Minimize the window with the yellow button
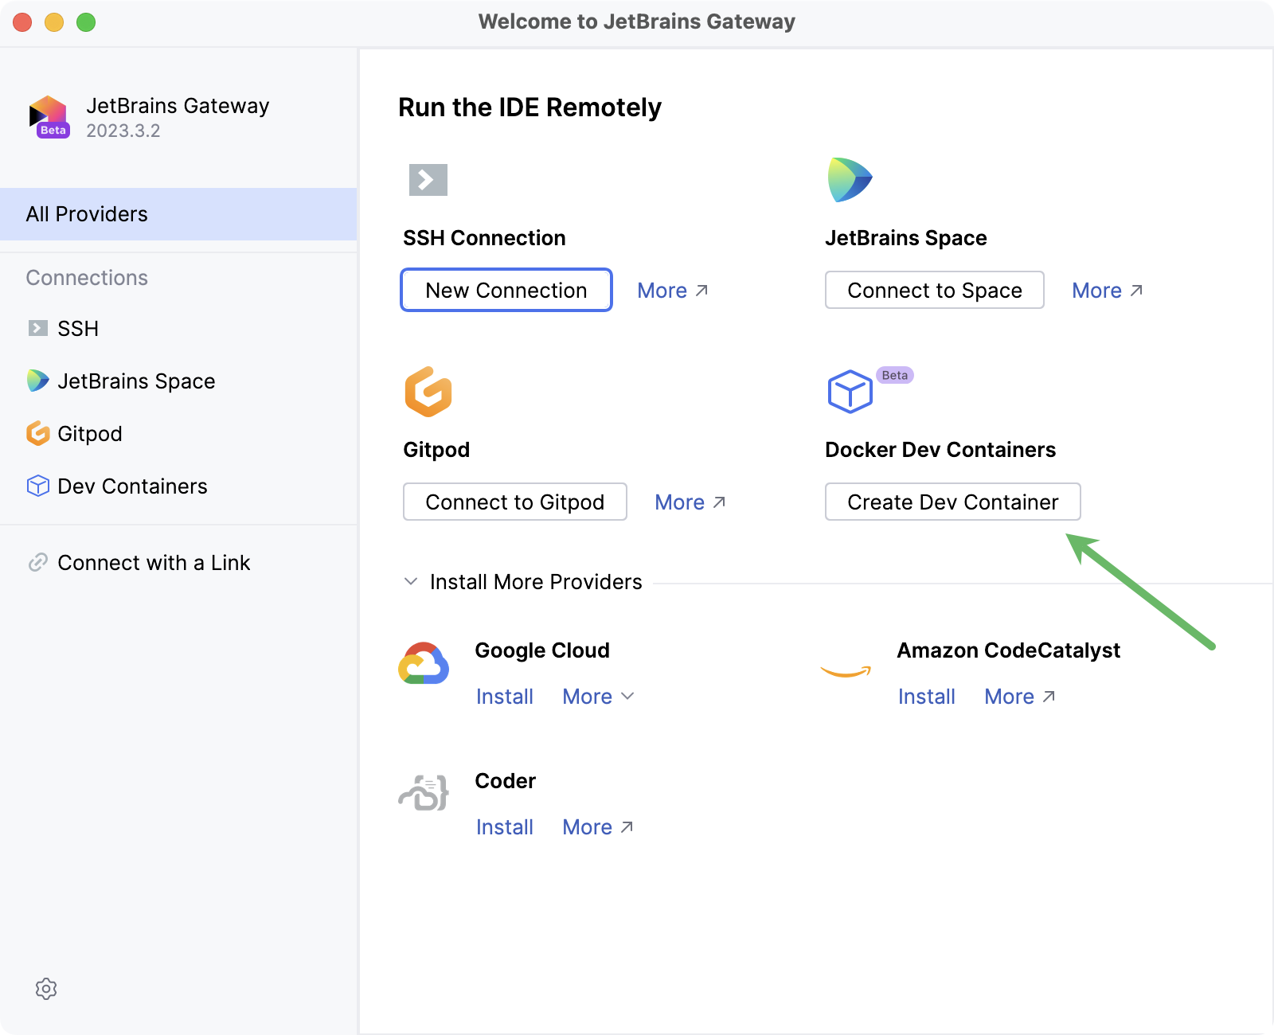The image size is (1274, 1035). coord(54,22)
